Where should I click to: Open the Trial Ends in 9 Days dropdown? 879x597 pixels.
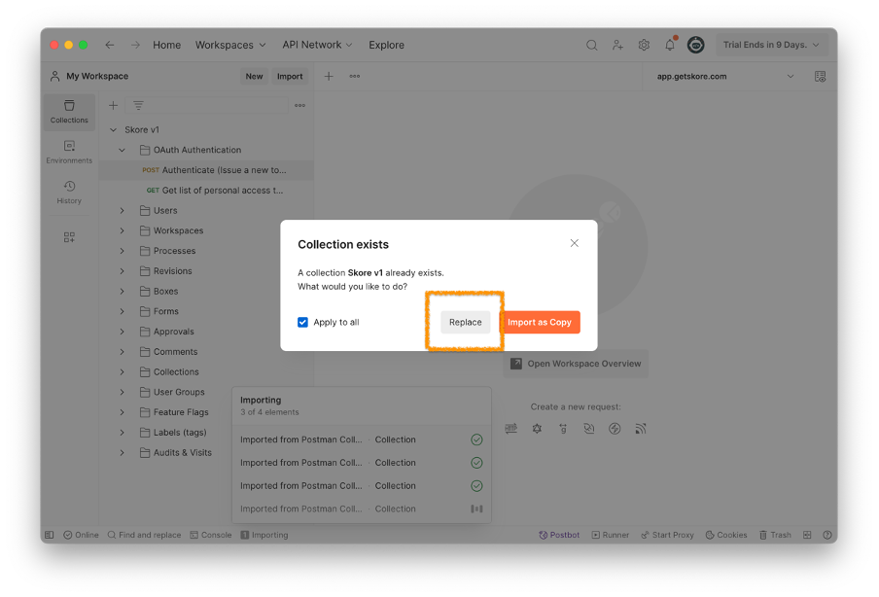pyautogui.click(x=771, y=45)
